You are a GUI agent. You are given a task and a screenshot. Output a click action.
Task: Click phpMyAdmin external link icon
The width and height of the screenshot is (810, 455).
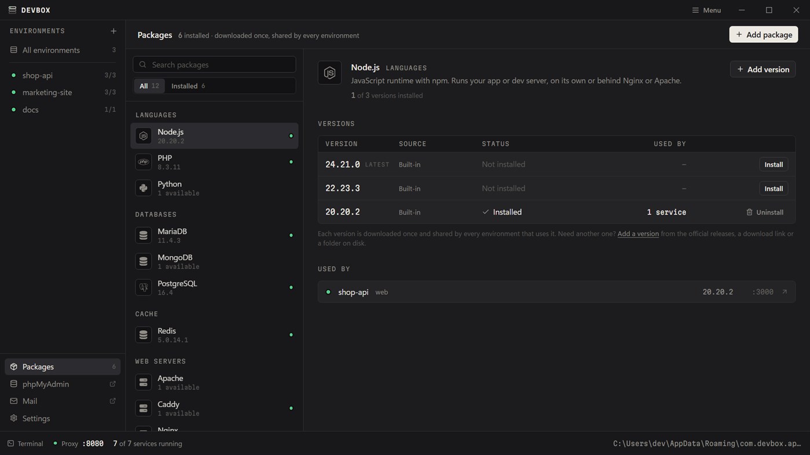pos(112,384)
